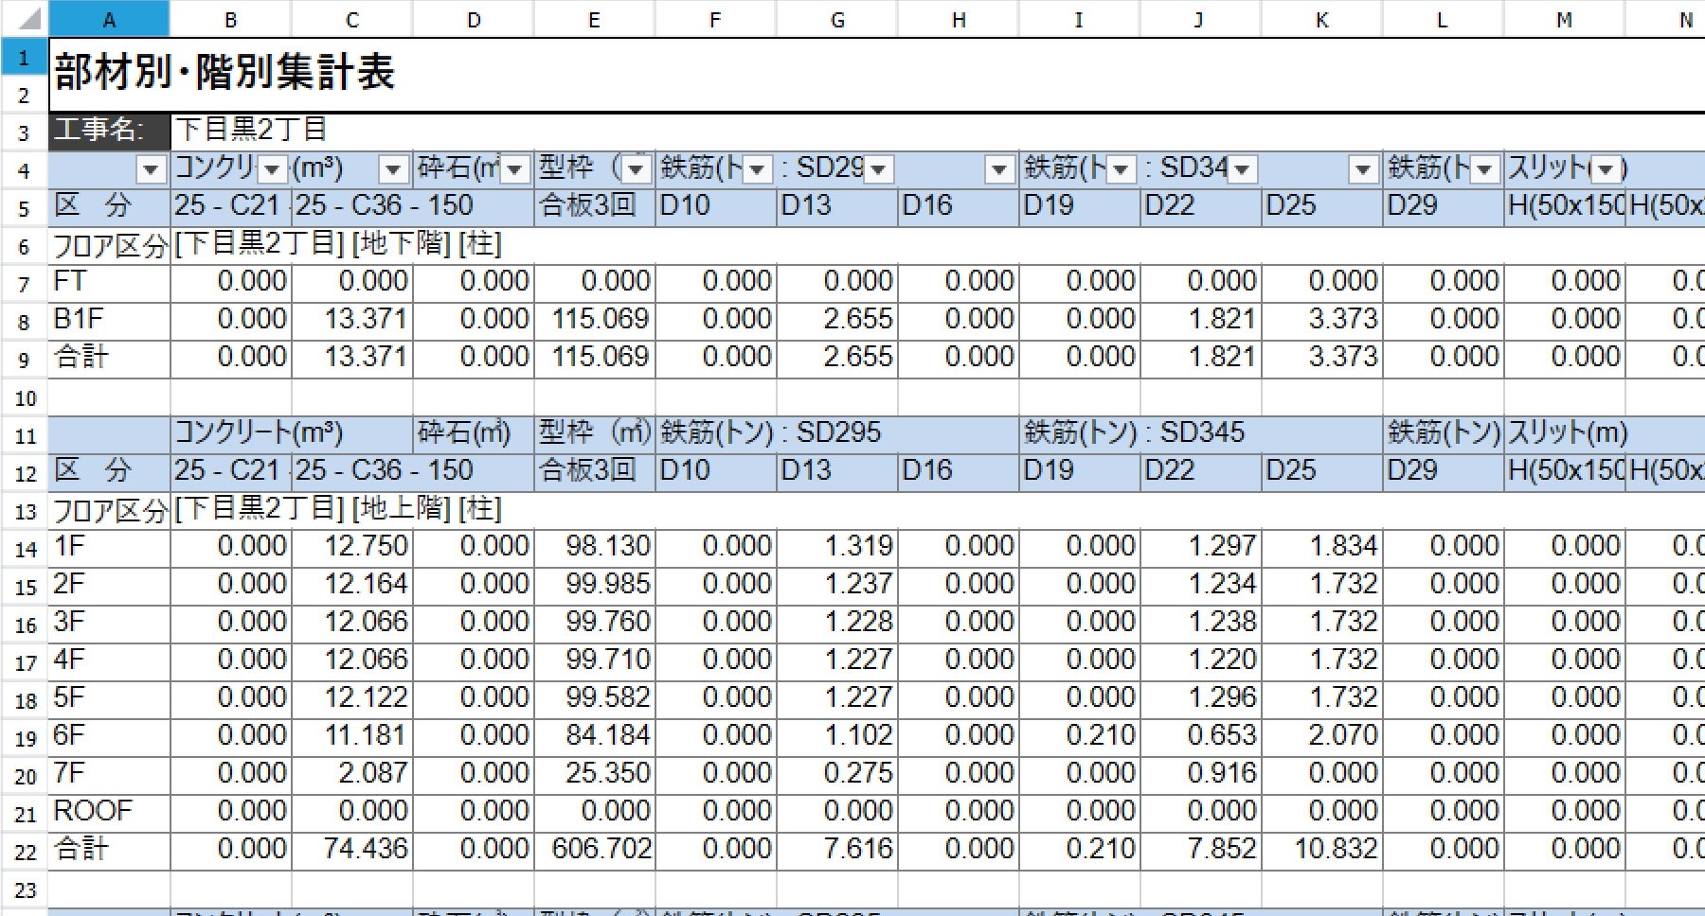This screenshot has height=916, width=1705.
Task: Select the 13.371 cell in the B1F row
Action: (x=351, y=320)
